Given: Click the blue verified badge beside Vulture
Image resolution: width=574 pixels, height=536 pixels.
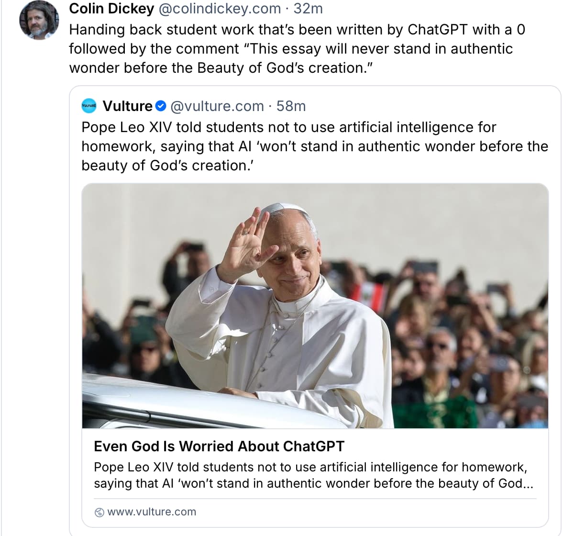Looking at the screenshot, I should click(x=161, y=106).
